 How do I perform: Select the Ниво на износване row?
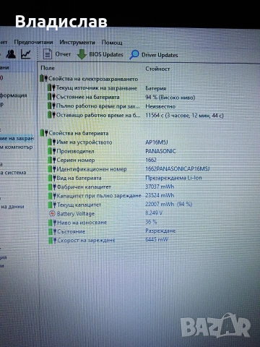(x=103, y=222)
